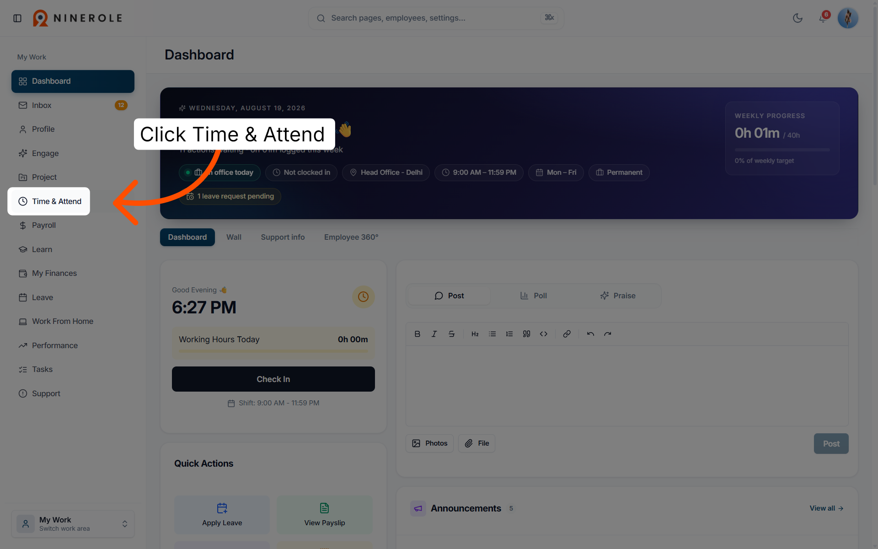Click the search pages, employees, settings field
Screen dimensions: 878x549
(436, 18)
